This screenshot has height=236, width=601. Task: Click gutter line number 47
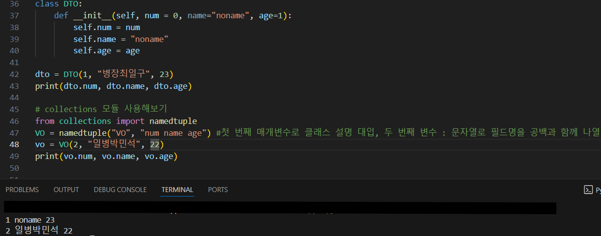point(14,133)
